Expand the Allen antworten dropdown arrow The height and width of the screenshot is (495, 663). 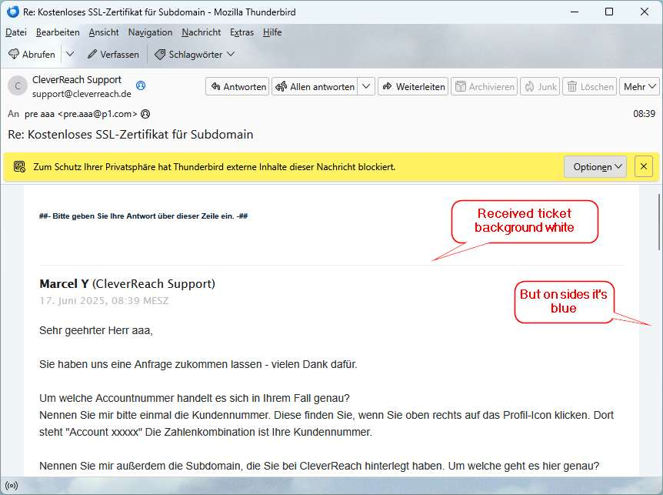tap(366, 87)
